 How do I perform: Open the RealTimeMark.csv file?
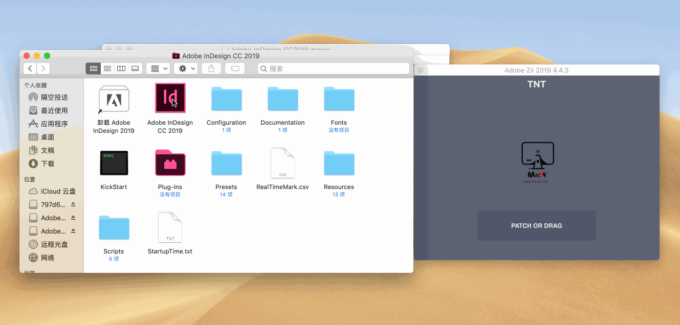pyautogui.click(x=282, y=163)
